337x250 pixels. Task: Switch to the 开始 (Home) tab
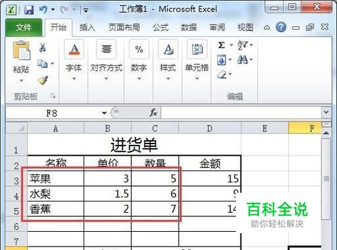[x=59, y=28]
